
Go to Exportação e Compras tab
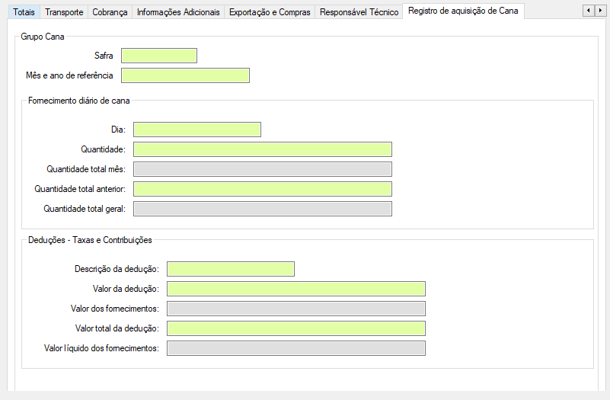(270, 12)
